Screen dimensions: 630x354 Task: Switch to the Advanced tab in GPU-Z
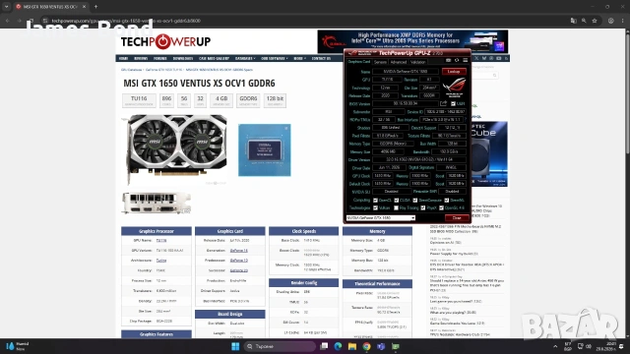click(x=399, y=62)
